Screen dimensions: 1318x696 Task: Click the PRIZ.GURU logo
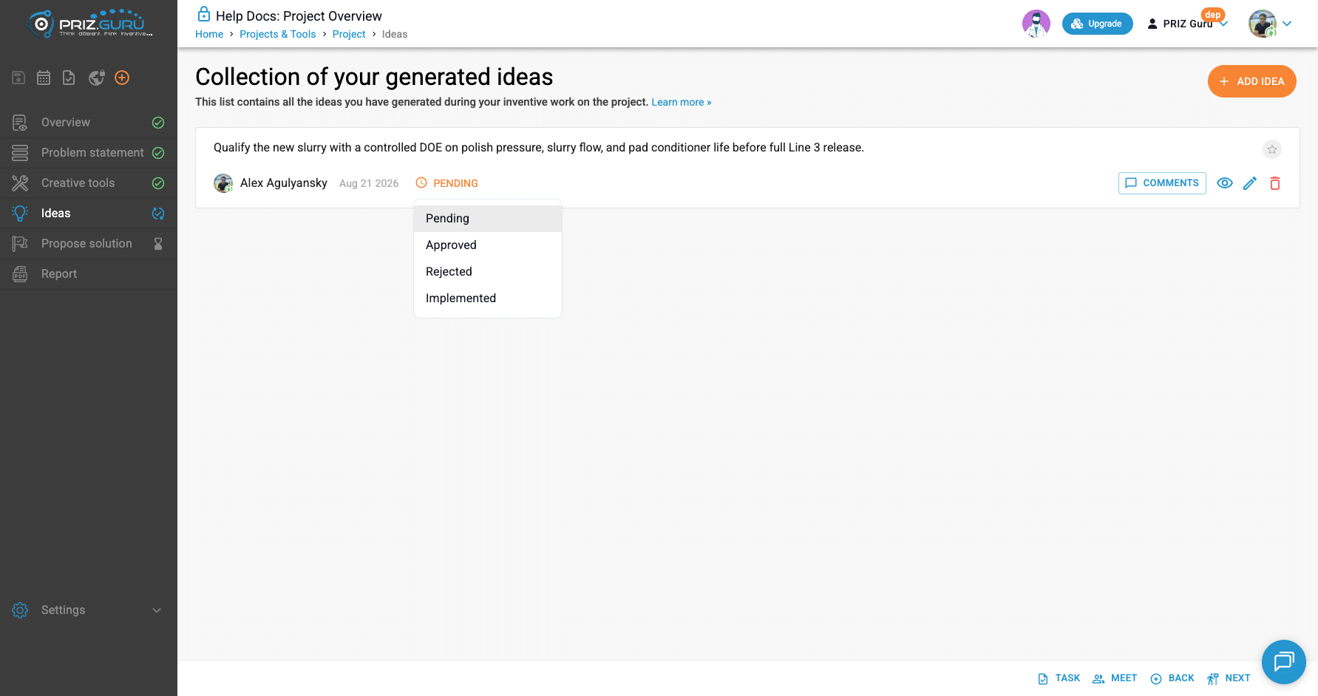89,24
